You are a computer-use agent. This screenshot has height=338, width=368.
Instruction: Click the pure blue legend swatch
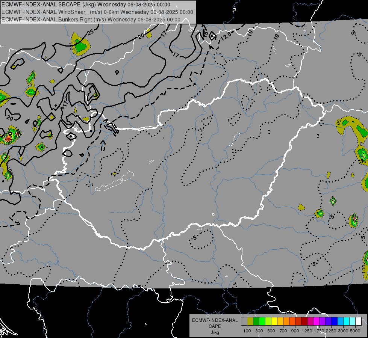335,321
